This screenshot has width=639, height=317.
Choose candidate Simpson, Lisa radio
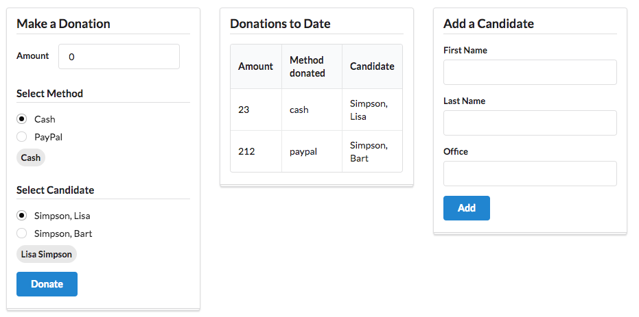(x=22, y=216)
